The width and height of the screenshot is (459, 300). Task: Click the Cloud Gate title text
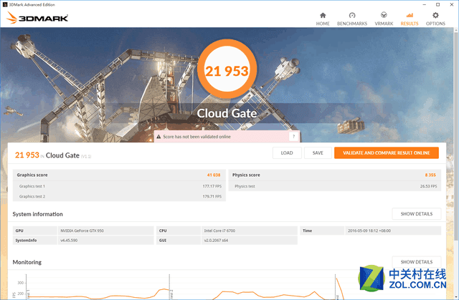pos(227,113)
